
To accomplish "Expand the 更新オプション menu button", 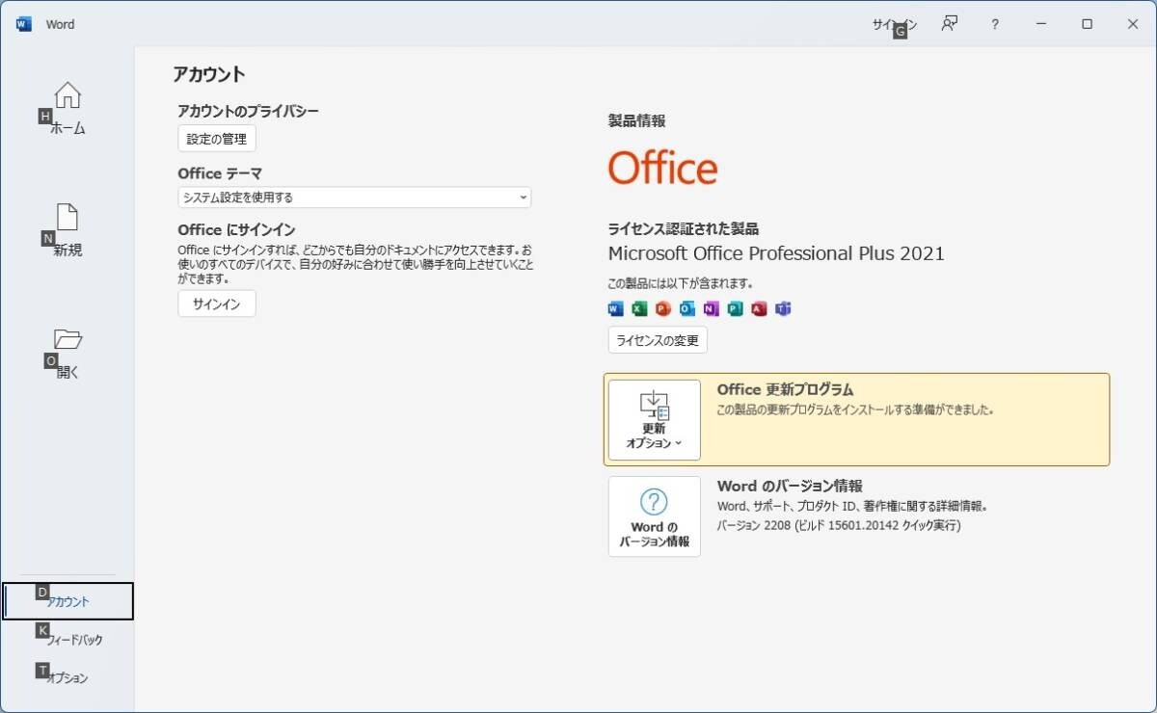I will click(655, 420).
